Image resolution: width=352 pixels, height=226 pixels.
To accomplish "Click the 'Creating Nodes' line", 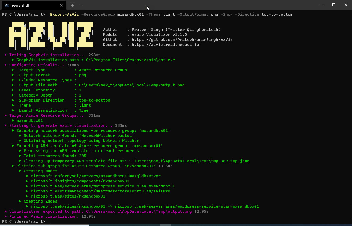I will 38,171.
